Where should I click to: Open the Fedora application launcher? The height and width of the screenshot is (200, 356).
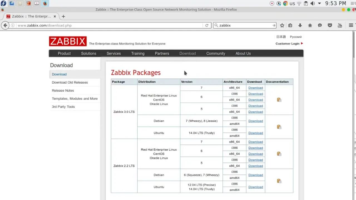coord(3,3)
